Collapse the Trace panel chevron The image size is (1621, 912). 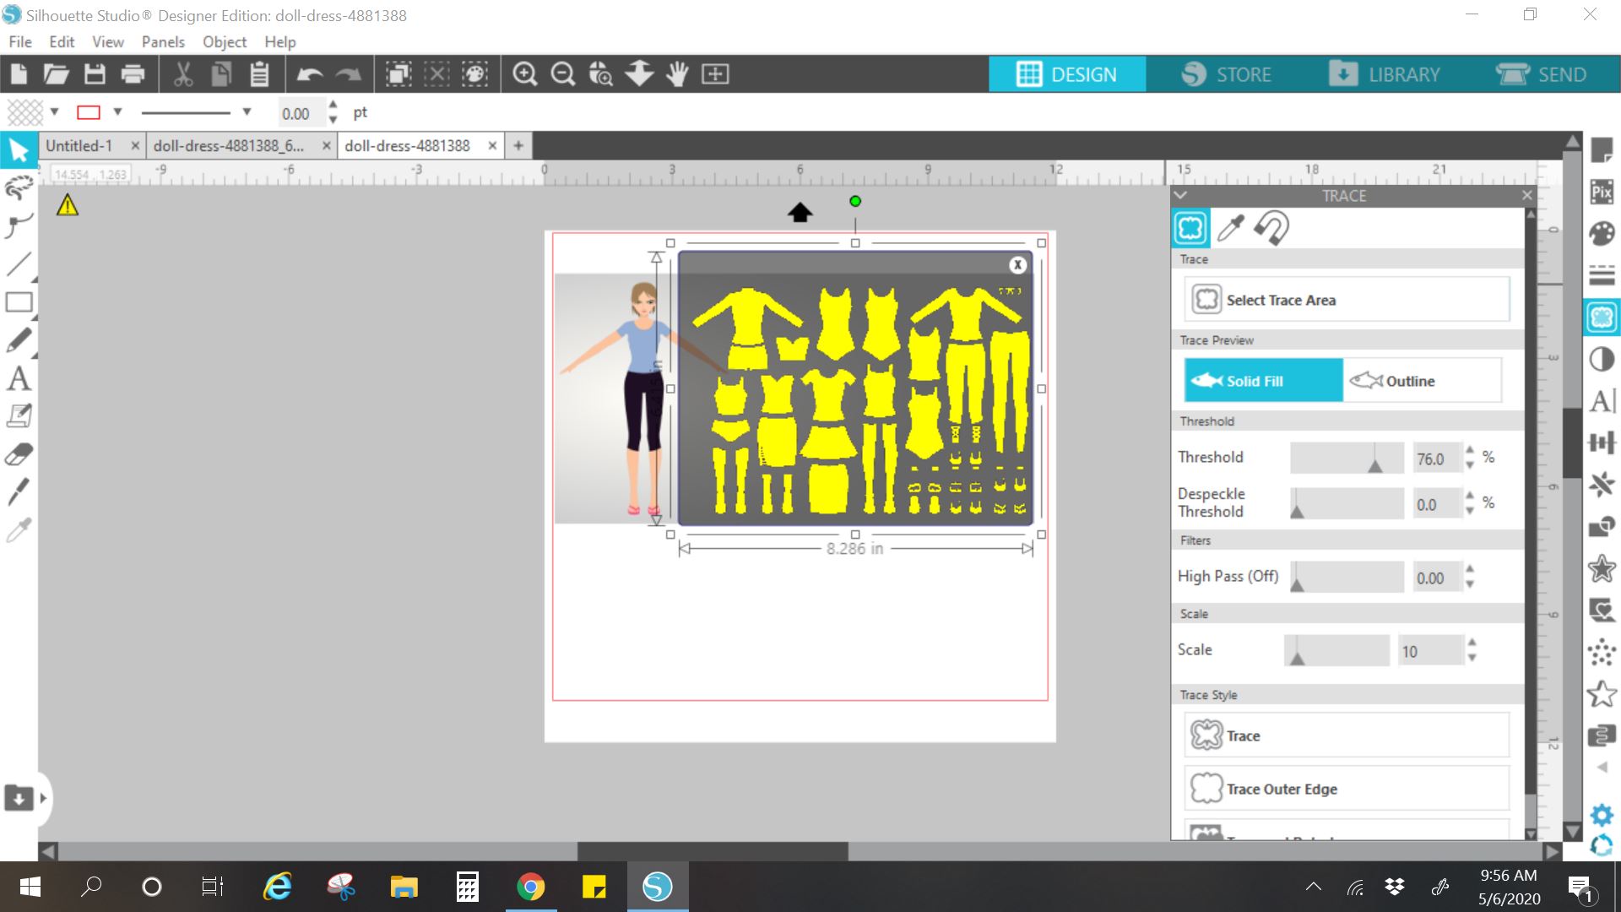(1181, 195)
